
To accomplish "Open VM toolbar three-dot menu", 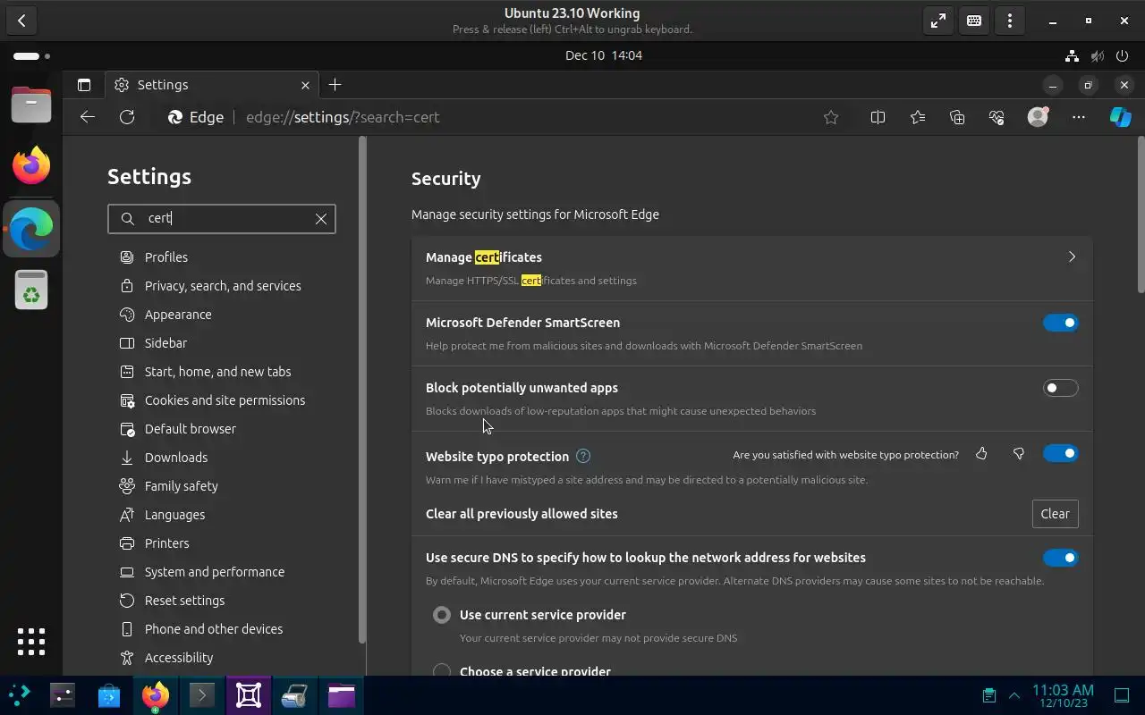I will [1010, 21].
